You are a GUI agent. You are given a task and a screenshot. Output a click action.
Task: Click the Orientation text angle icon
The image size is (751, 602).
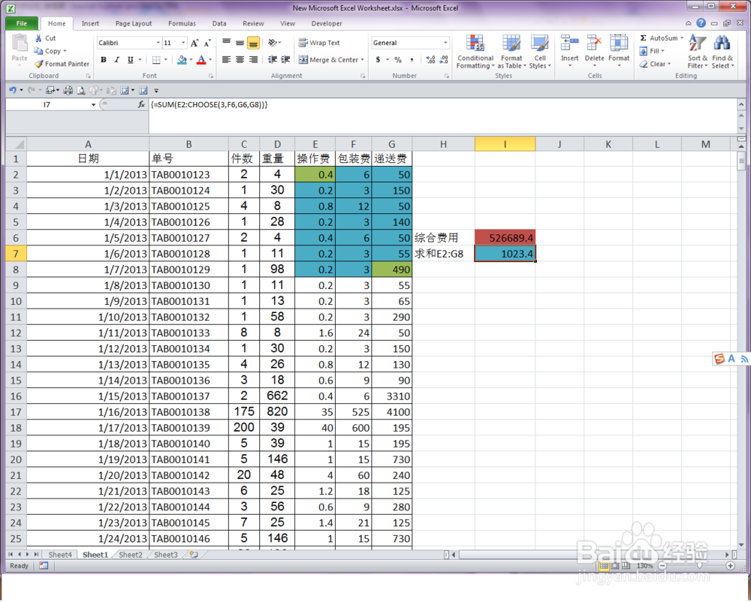[273, 43]
